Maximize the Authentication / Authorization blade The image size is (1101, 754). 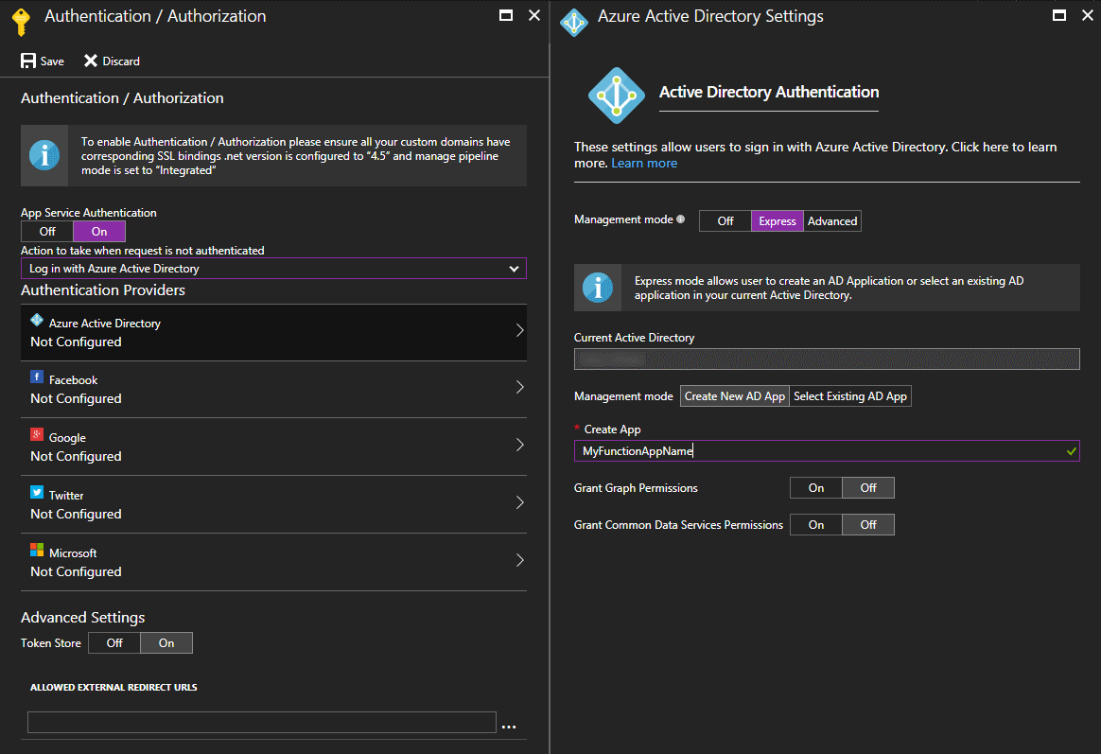click(505, 15)
